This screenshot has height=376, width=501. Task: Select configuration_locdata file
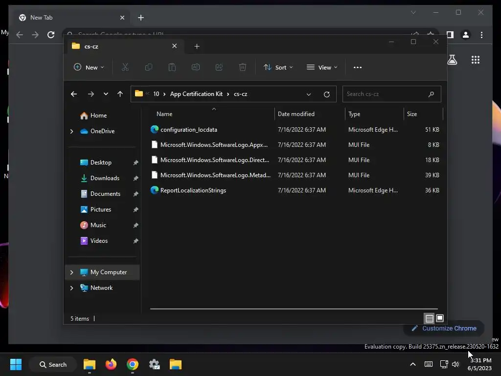pos(295,129)
